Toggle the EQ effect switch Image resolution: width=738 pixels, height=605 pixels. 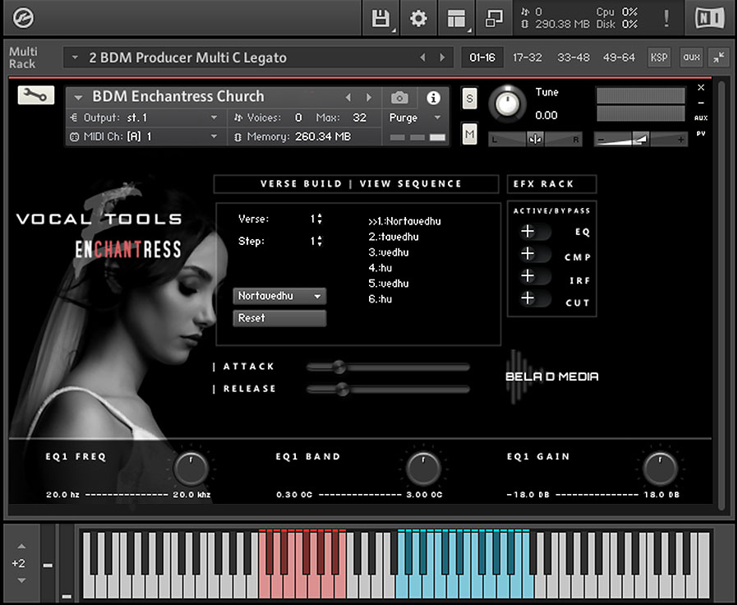pyautogui.click(x=535, y=232)
